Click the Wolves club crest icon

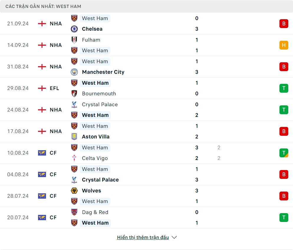(x=74, y=191)
